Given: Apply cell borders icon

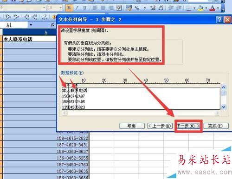Looking at the screenshot, I should pyautogui.click(x=189, y=8).
